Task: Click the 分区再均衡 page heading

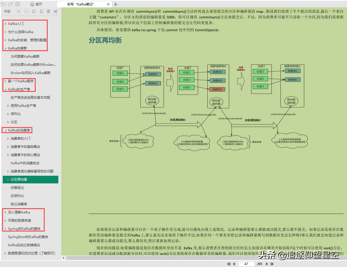Action: click(x=105, y=40)
